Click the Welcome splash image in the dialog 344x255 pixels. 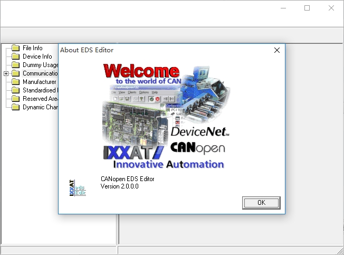(x=167, y=116)
